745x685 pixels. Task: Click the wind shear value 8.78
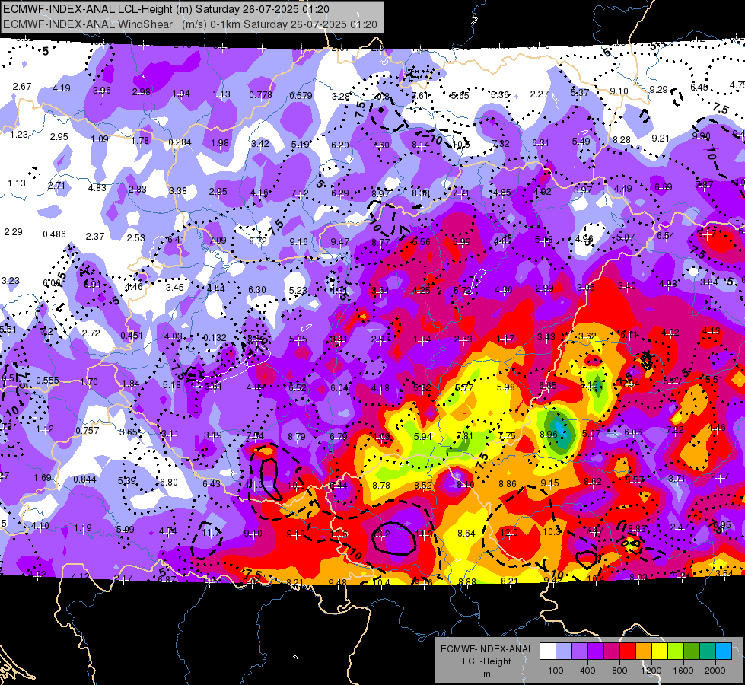tap(381, 486)
